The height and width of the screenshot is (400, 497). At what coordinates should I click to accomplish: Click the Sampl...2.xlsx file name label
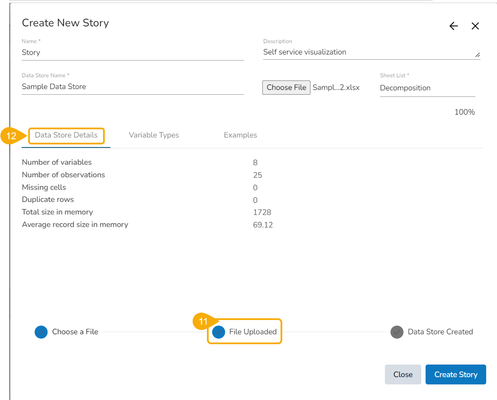[336, 87]
